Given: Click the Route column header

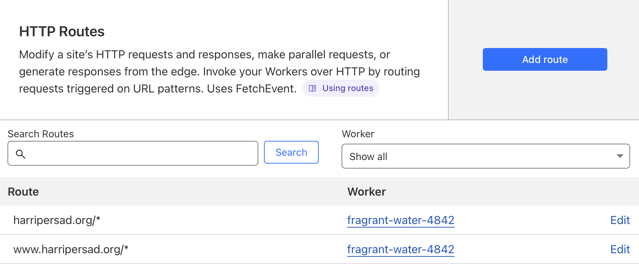Looking at the screenshot, I should (23, 192).
